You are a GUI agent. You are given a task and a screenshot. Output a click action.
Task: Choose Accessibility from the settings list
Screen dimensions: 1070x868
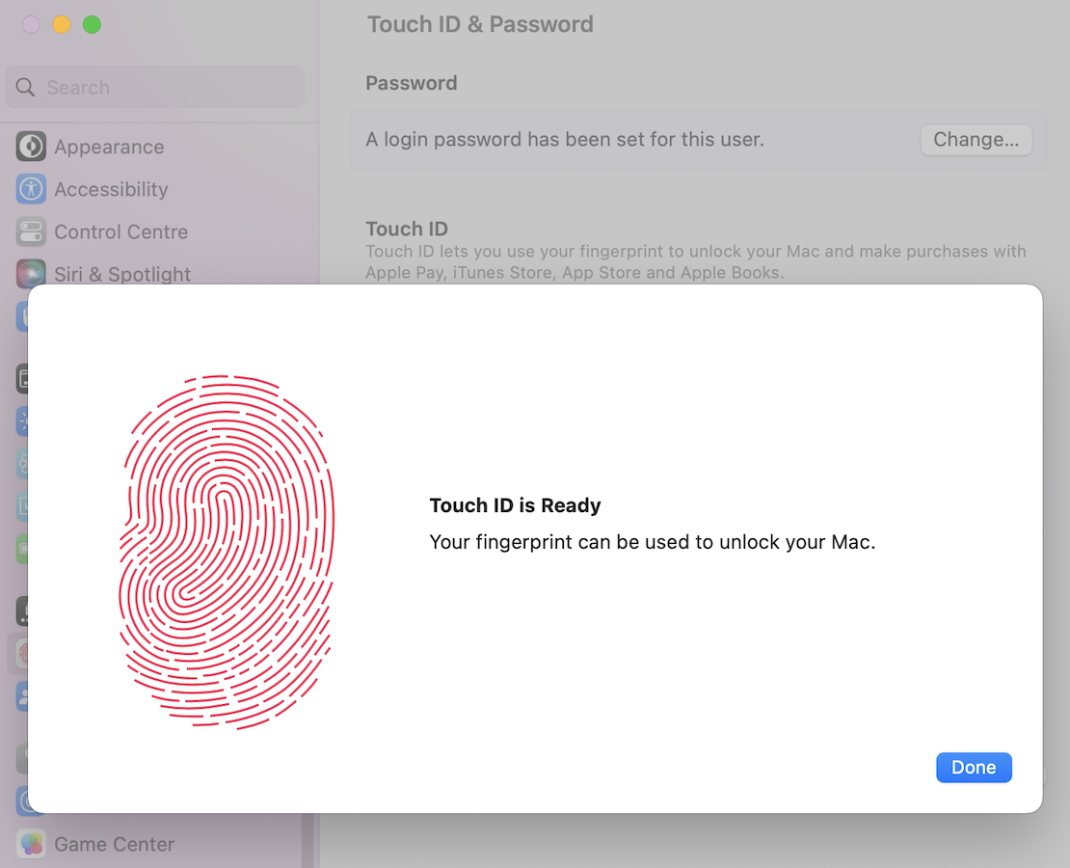click(111, 189)
